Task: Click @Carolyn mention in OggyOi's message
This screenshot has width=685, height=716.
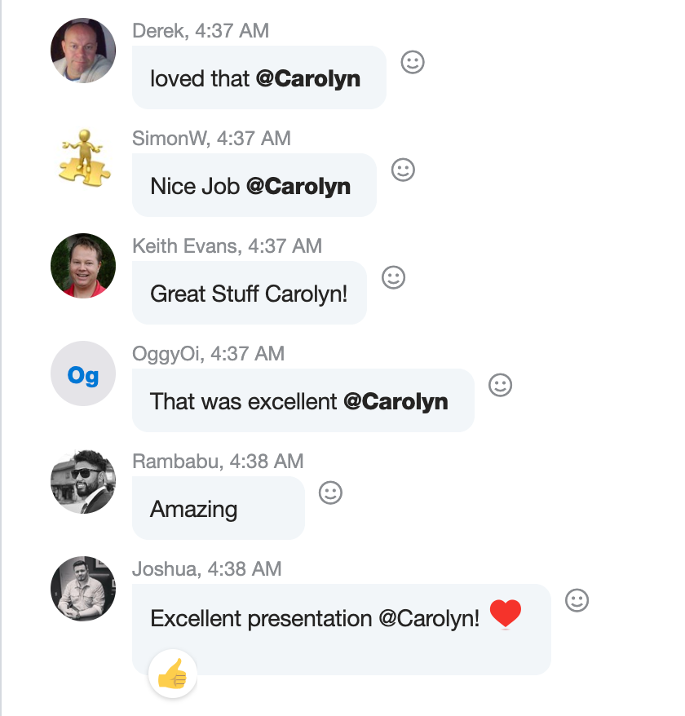Action: click(x=396, y=402)
